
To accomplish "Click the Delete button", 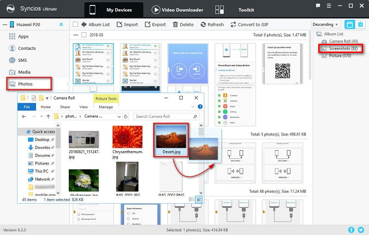I will [183, 24].
